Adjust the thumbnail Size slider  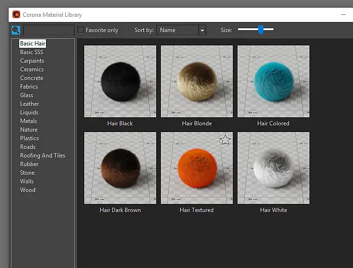coord(261,30)
